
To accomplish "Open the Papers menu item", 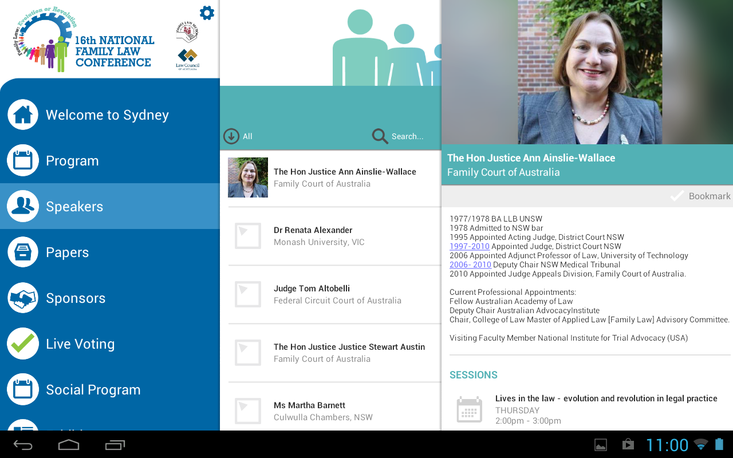I will 110,252.
